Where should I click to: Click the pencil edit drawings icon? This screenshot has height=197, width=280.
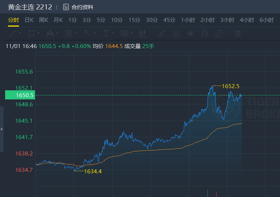click(162, 34)
